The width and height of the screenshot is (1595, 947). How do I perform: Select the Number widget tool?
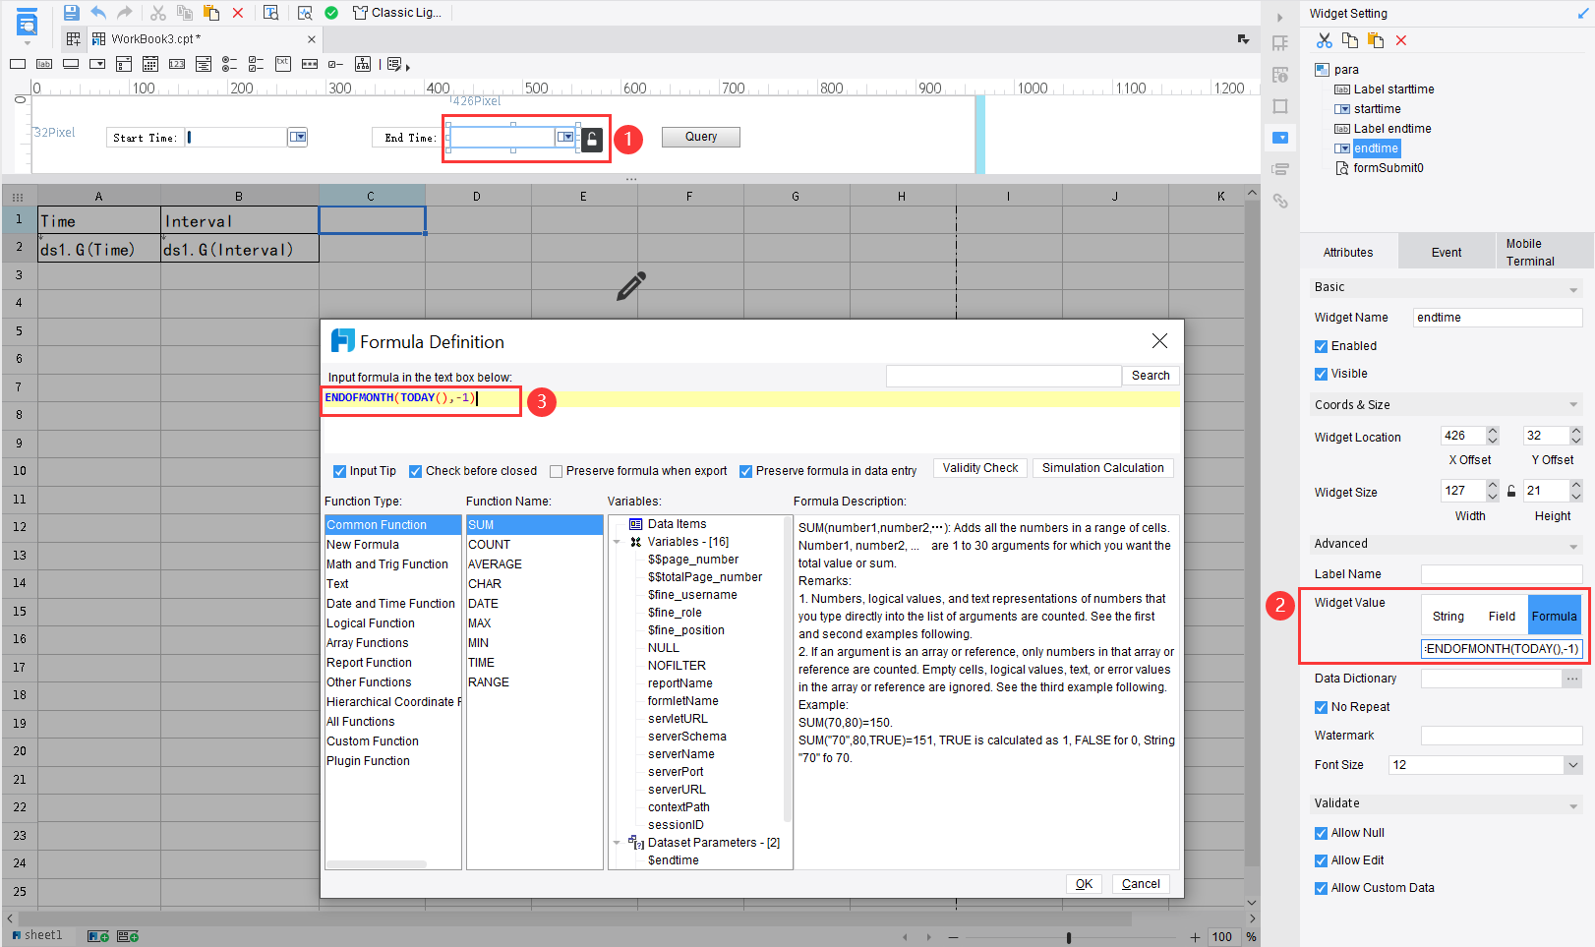176,64
